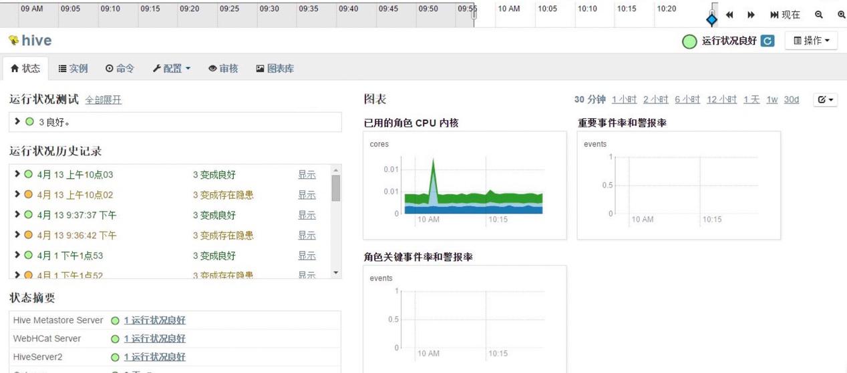Viewport: 847px width, 373px height.
Task: Click the 全部展开 link
Action: (103, 100)
